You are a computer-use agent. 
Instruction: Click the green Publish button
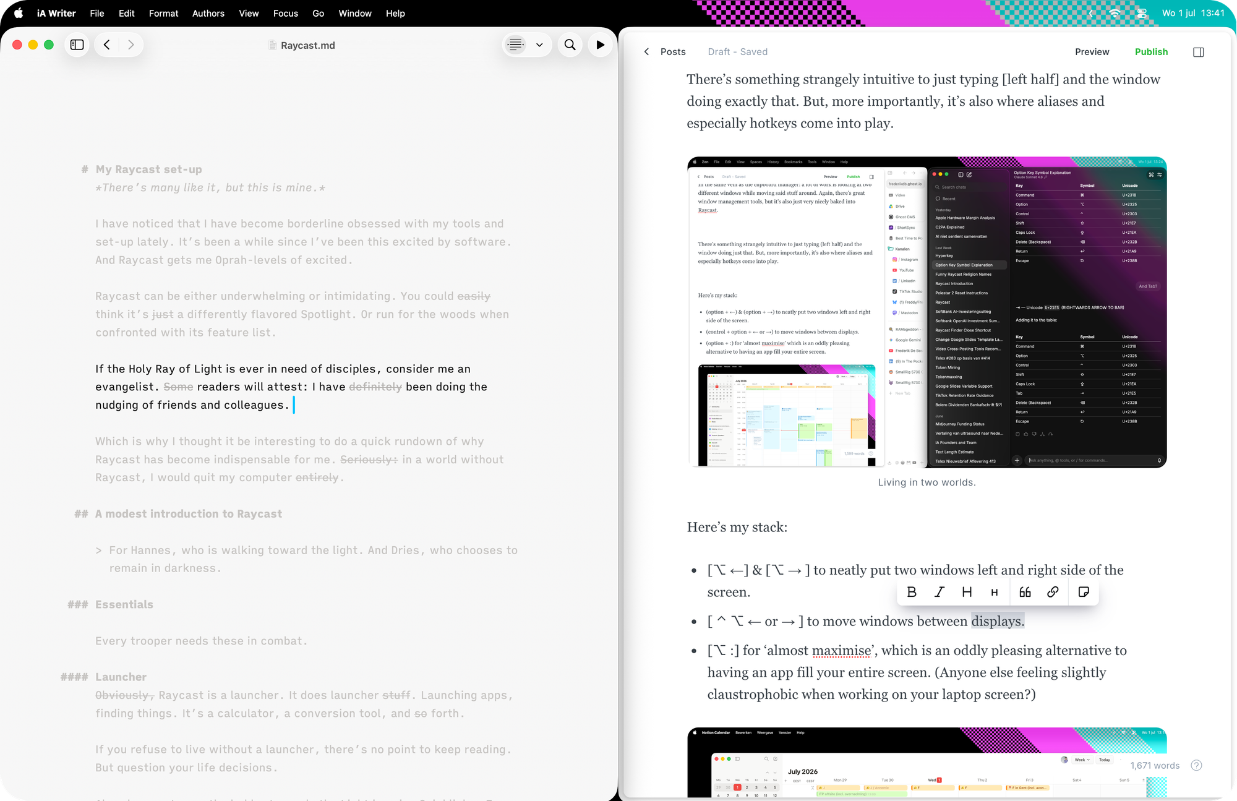(x=1151, y=52)
